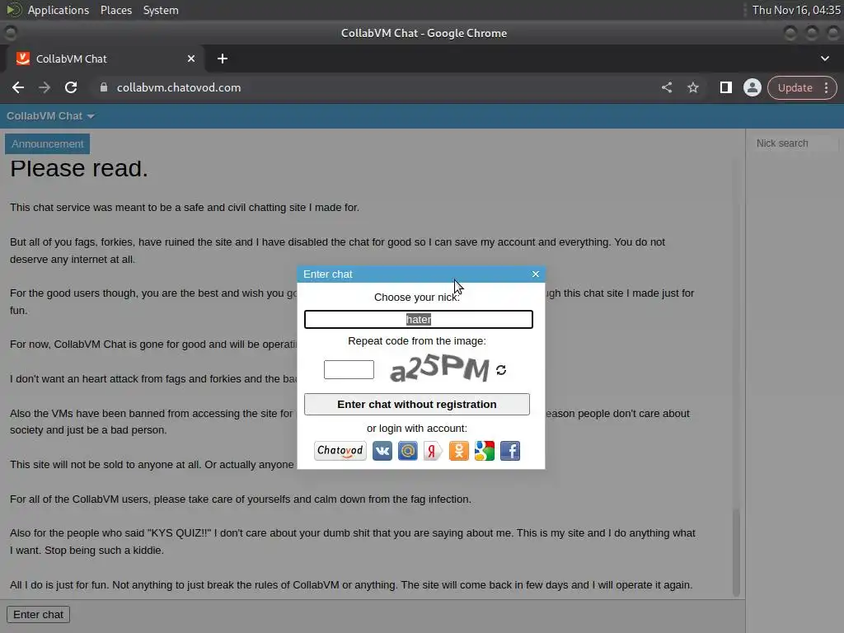Close the CollabVM Chat tab

coord(191,59)
